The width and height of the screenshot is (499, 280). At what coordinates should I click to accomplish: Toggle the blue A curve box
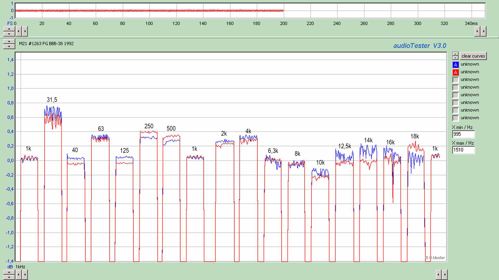pyautogui.click(x=455, y=65)
